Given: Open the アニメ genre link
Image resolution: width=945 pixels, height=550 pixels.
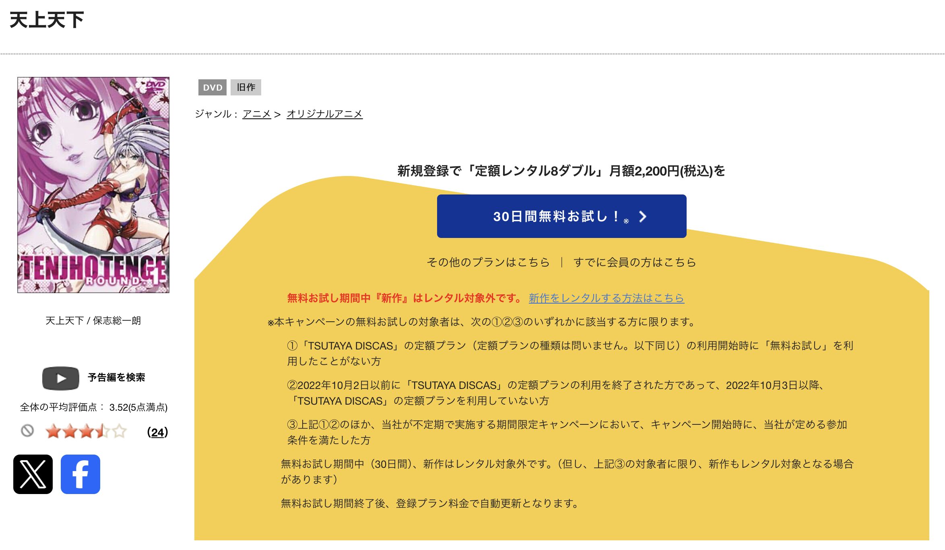Looking at the screenshot, I should pyautogui.click(x=257, y=114).
